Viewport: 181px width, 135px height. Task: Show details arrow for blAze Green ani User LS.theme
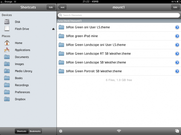point(177,27)
